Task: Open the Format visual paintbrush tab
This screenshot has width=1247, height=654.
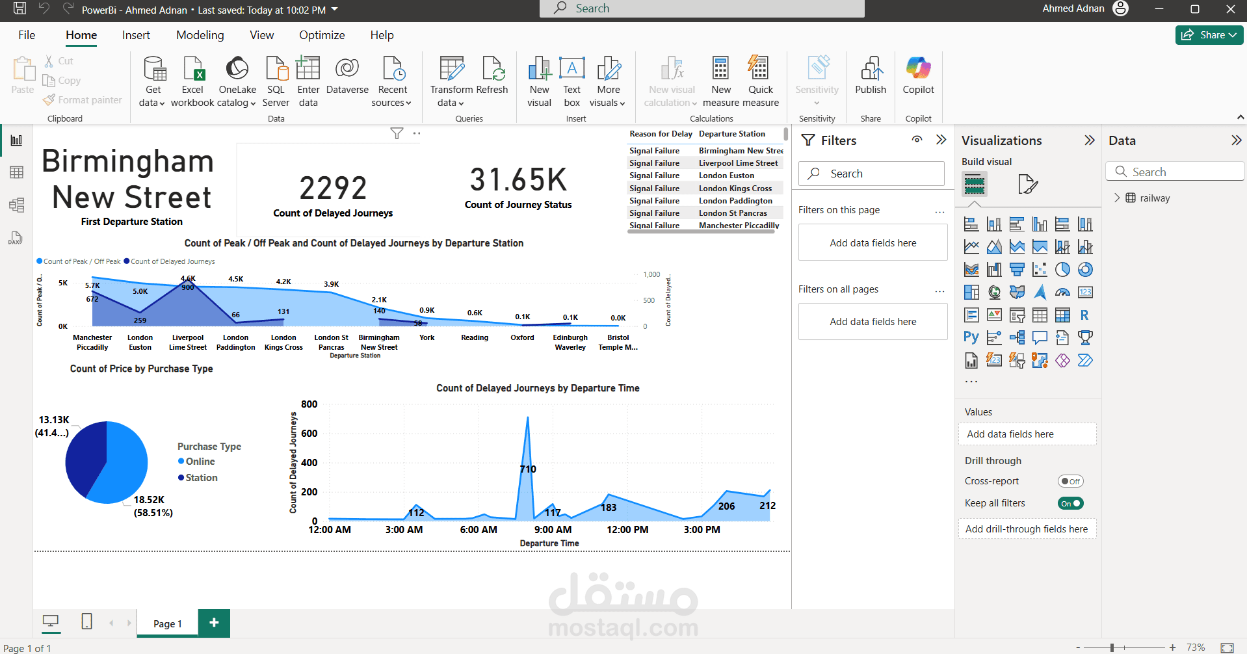Action: (1027, 185)
